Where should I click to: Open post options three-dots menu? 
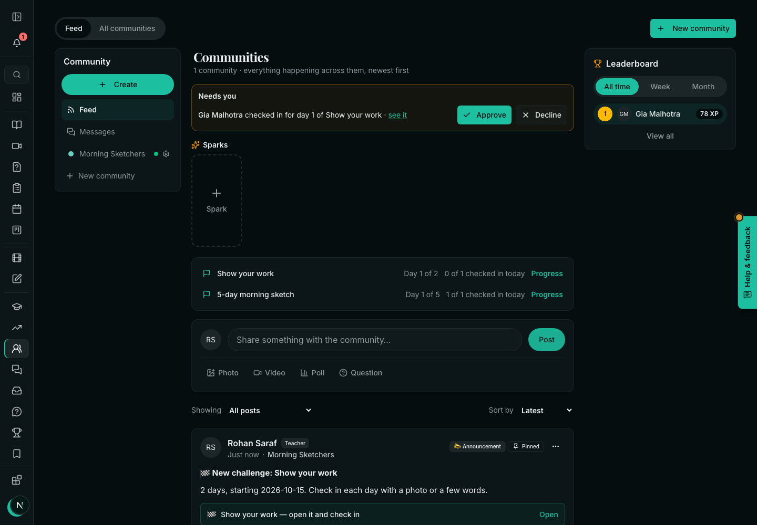tap(556, 446)
